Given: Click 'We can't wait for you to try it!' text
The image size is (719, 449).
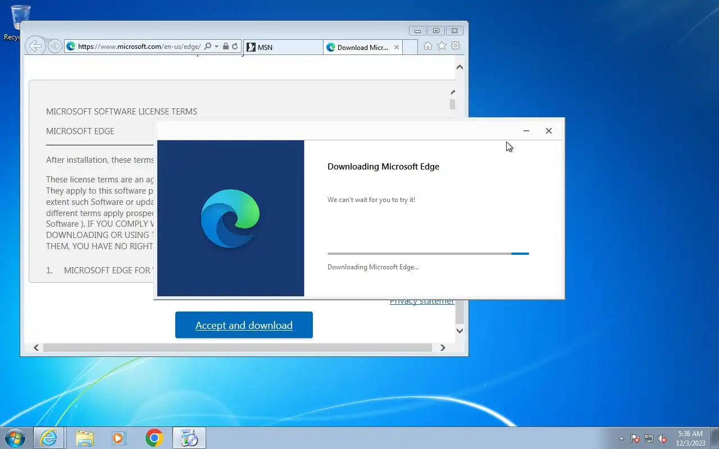Looking at the screenshot, I should pos(371,200).
